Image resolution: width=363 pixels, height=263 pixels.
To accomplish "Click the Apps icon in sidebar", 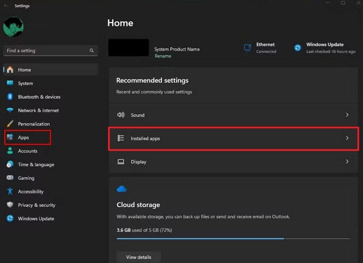I will point(10,137).
